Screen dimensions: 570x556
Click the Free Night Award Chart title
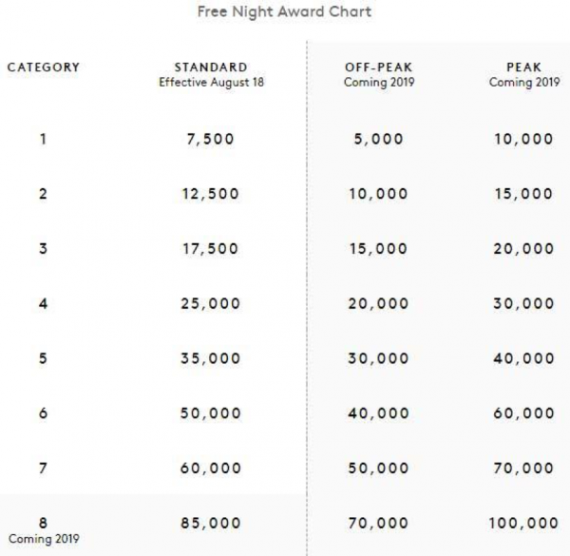[x=284, y=12]
